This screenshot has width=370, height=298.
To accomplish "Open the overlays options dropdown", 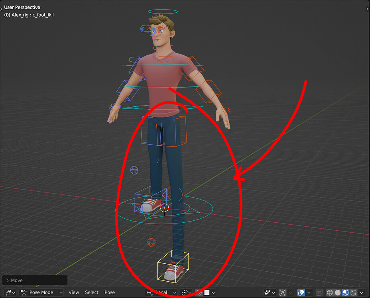I will [x=309, y=292].
